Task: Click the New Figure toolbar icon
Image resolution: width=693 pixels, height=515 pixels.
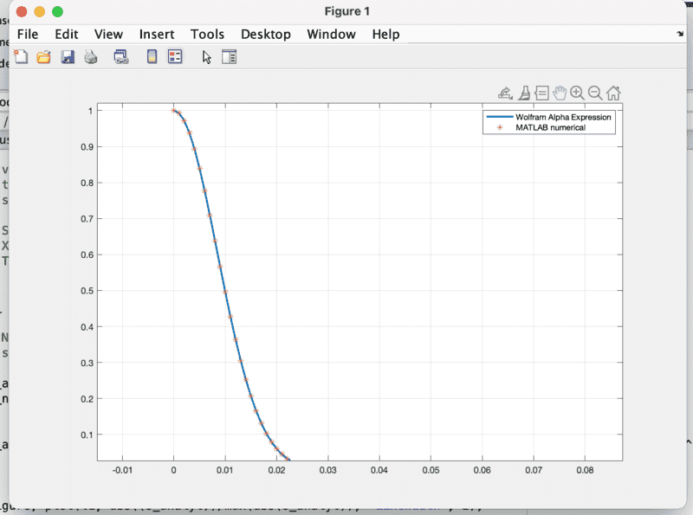Action: click(x=22, y=57)
